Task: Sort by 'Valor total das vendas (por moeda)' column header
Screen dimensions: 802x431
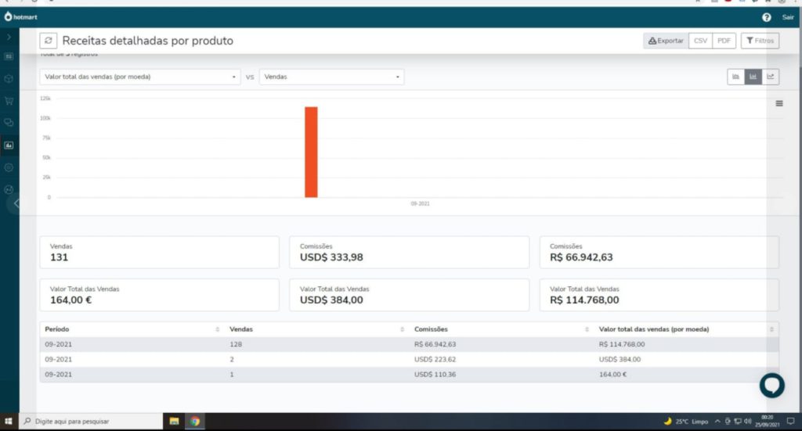Action: 686,329
